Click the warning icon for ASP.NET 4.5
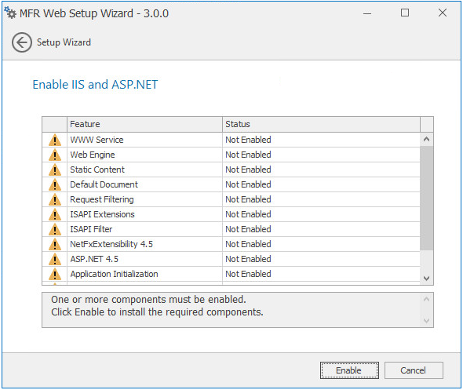 pyautogui.click(x=55, y=259)
